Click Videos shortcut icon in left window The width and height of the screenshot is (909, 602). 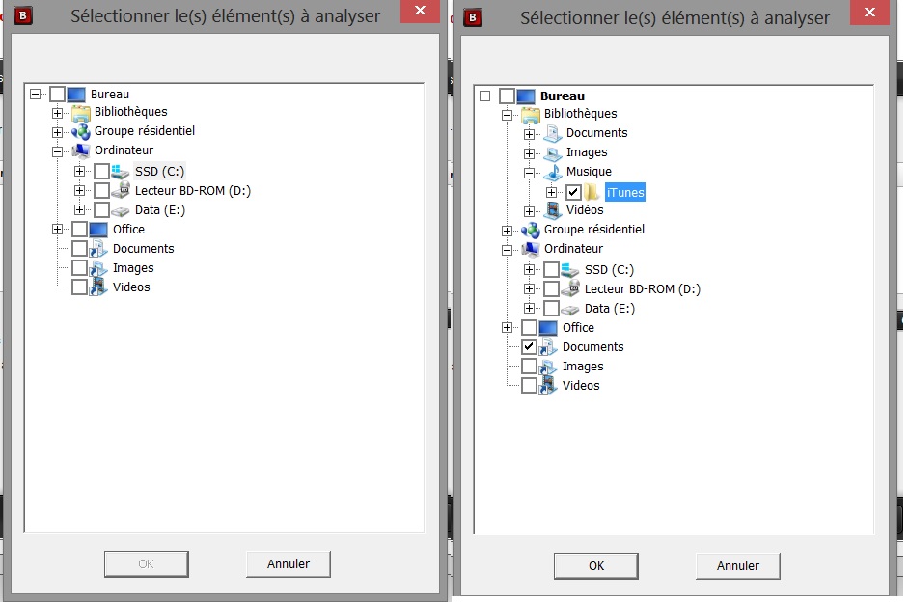98,287
